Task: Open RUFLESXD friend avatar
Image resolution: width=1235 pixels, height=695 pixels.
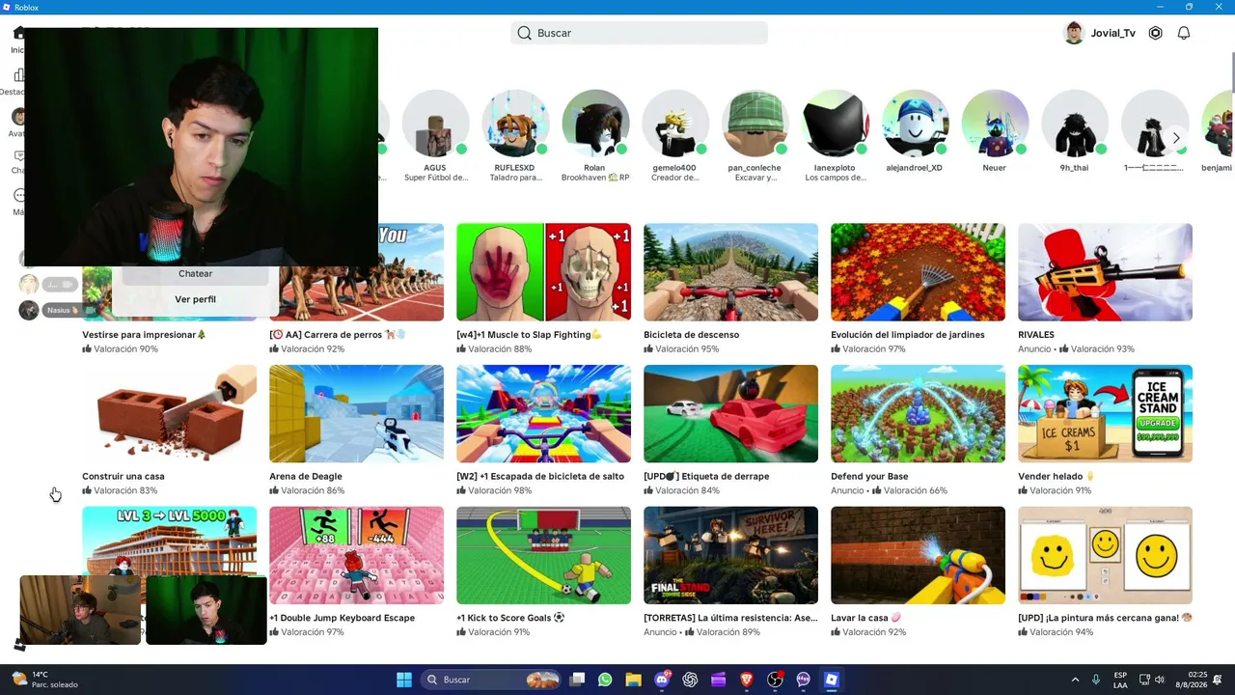Action: (515, 124)
